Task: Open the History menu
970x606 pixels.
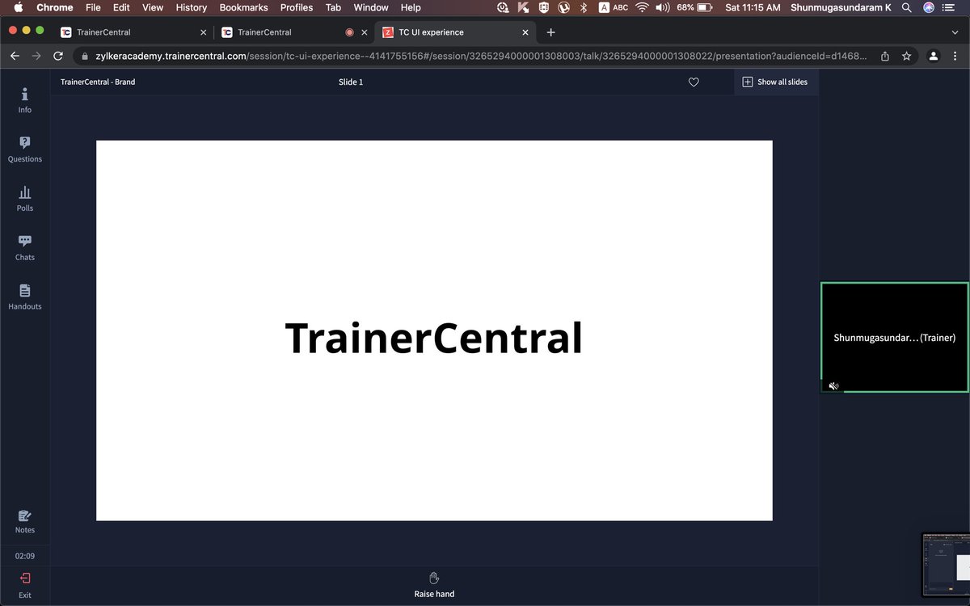Action: [192, 7]
